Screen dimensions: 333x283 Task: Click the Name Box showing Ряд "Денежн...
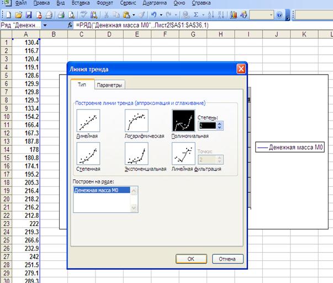coord(21,25)
